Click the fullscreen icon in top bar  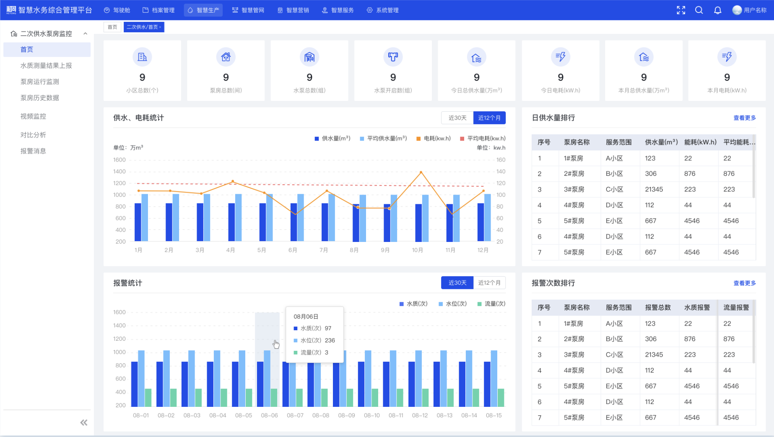point(681,10)
